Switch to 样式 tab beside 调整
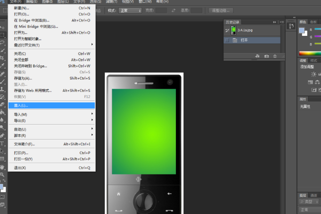 [x=314, y=60]
